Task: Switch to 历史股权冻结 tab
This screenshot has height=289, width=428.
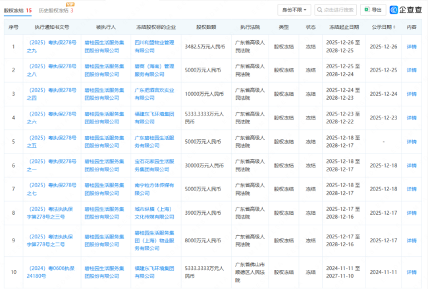Action: click(x=53, y=11)
